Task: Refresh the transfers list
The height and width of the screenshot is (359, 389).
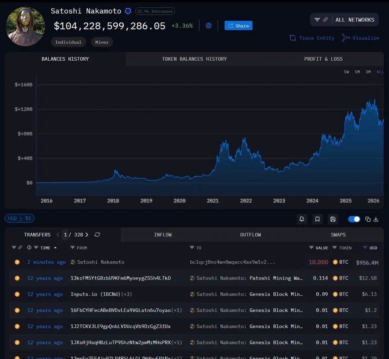Action: pyautogui.click(x=97, y=234)
